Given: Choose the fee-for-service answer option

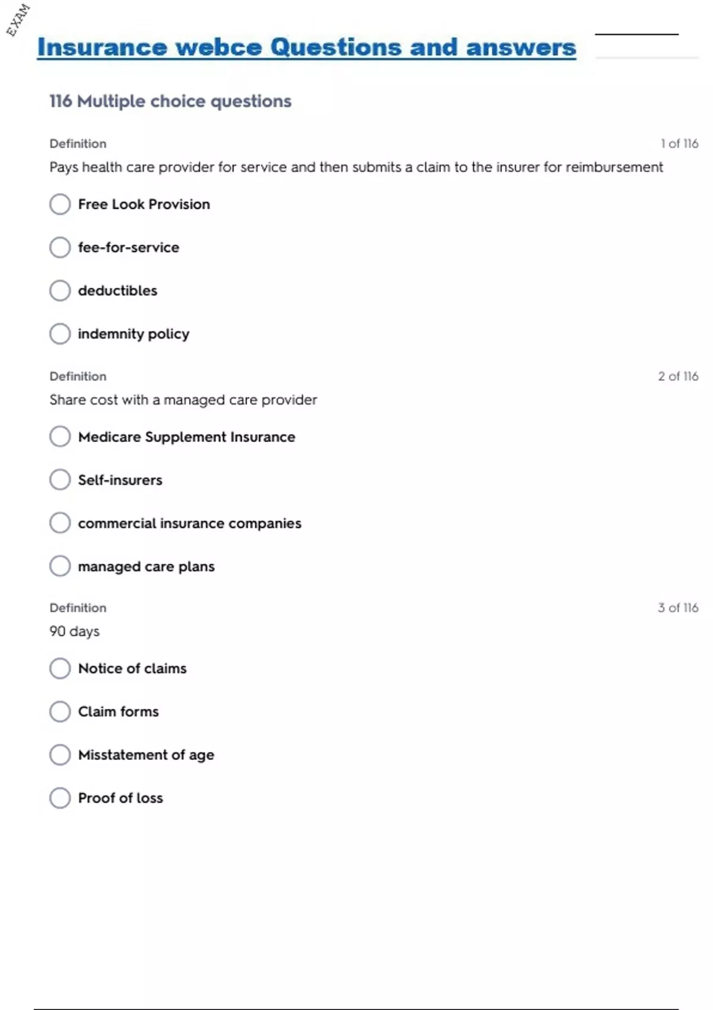Looking at the screenshot, I should tap(60, 247).
